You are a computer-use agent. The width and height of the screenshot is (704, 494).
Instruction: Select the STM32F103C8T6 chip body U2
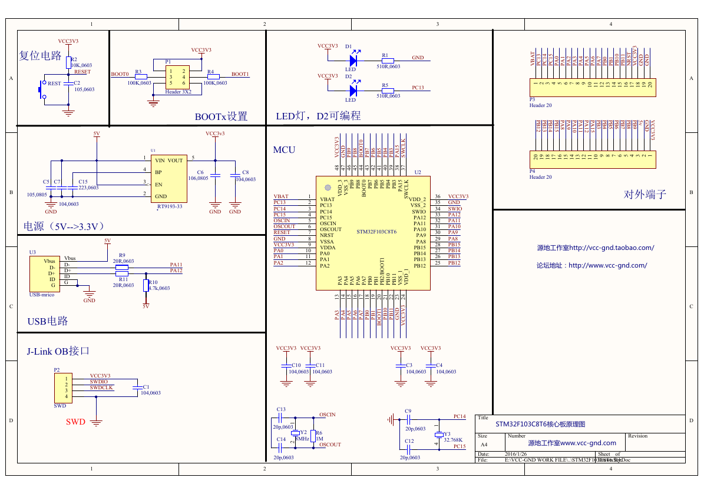(373, 233)
